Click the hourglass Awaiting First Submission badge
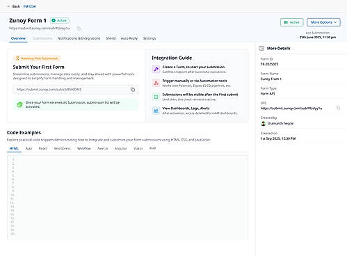The image size is (347, 256). click(37, 58)
